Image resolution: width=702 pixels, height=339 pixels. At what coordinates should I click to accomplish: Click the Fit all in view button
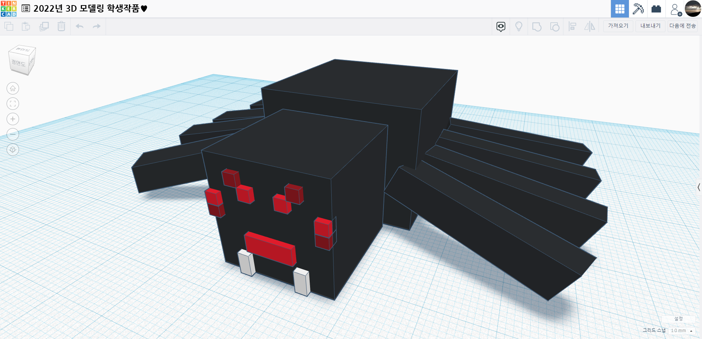13,104
